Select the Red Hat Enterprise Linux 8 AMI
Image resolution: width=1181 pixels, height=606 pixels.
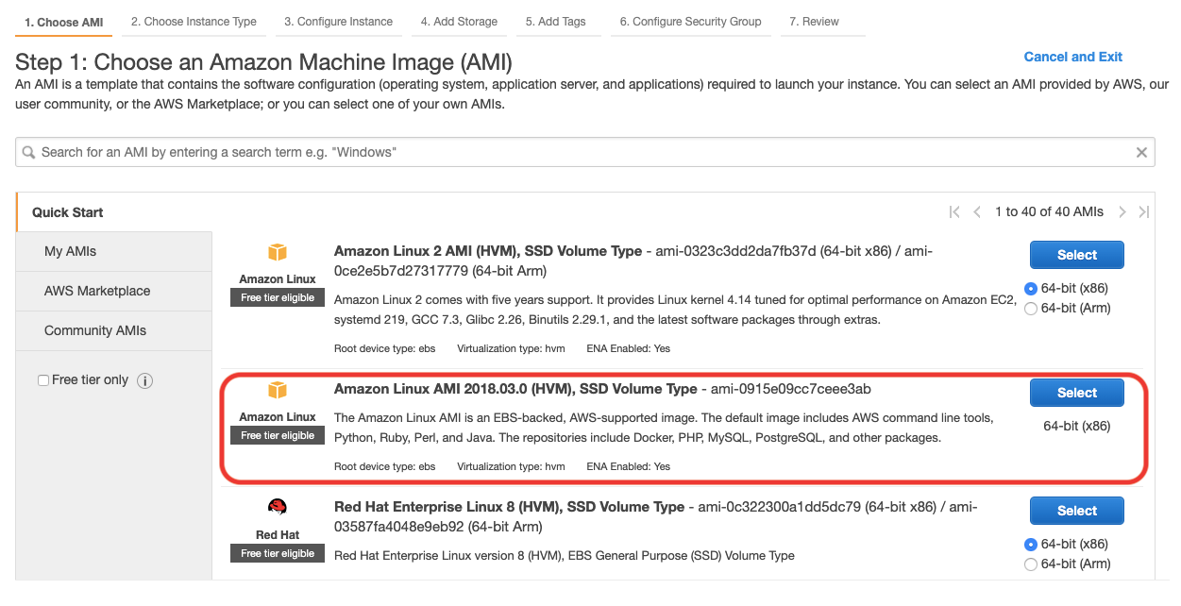pyautogui.click(x=1077, y=511)
